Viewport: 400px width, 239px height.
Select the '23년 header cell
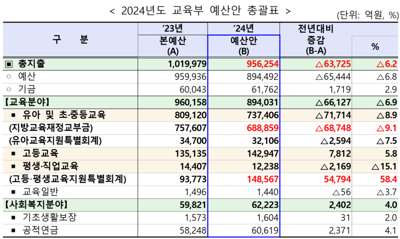coord(172,28)
